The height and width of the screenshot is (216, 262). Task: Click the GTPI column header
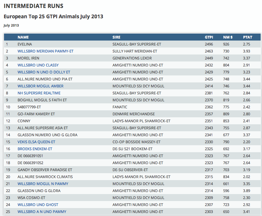click(209, 37)
